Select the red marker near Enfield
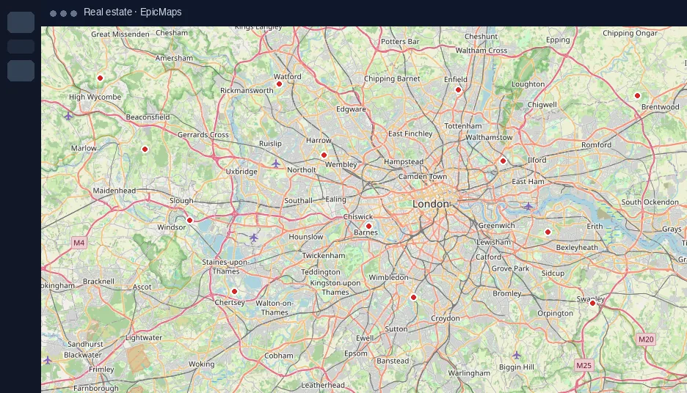The height and width of the screenshot is (393, 687). tap(458, 89)
